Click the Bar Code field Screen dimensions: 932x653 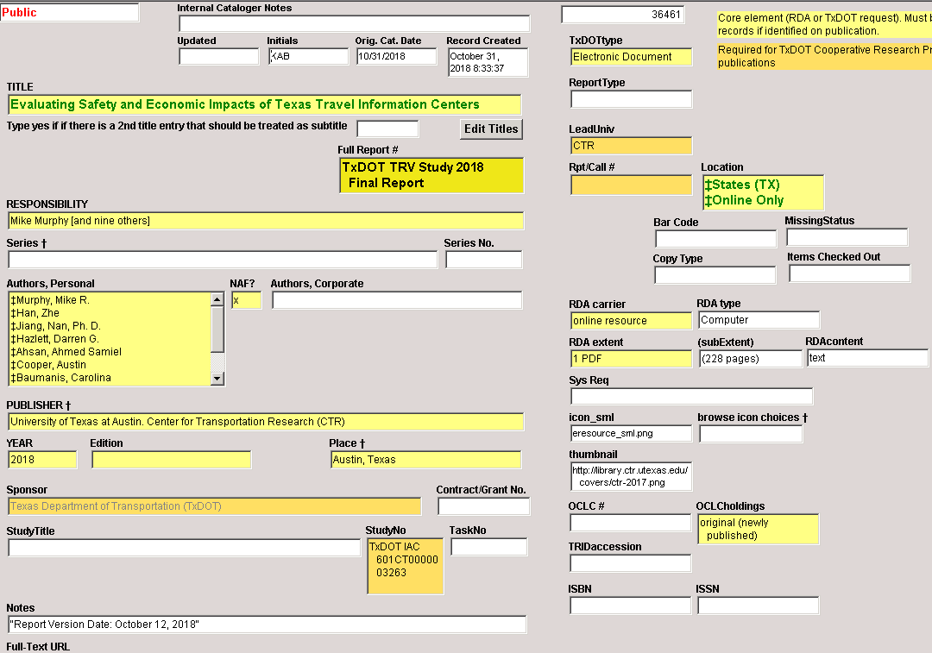[715, 239]
